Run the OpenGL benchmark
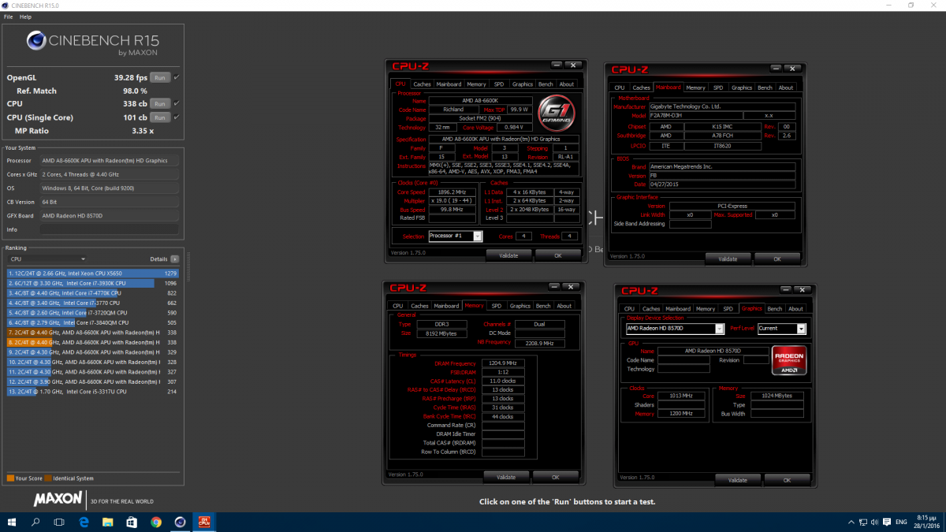Image resolution: width=946 pixels, height=532 pixels. pyautogui.click(x=160, y=77)
